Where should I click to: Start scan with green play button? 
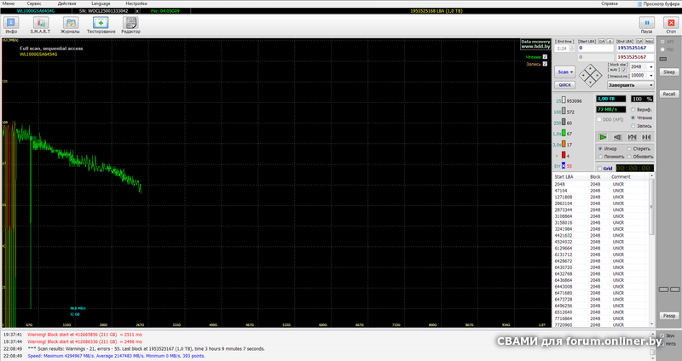pyautogui.click(x=603, y=137)
